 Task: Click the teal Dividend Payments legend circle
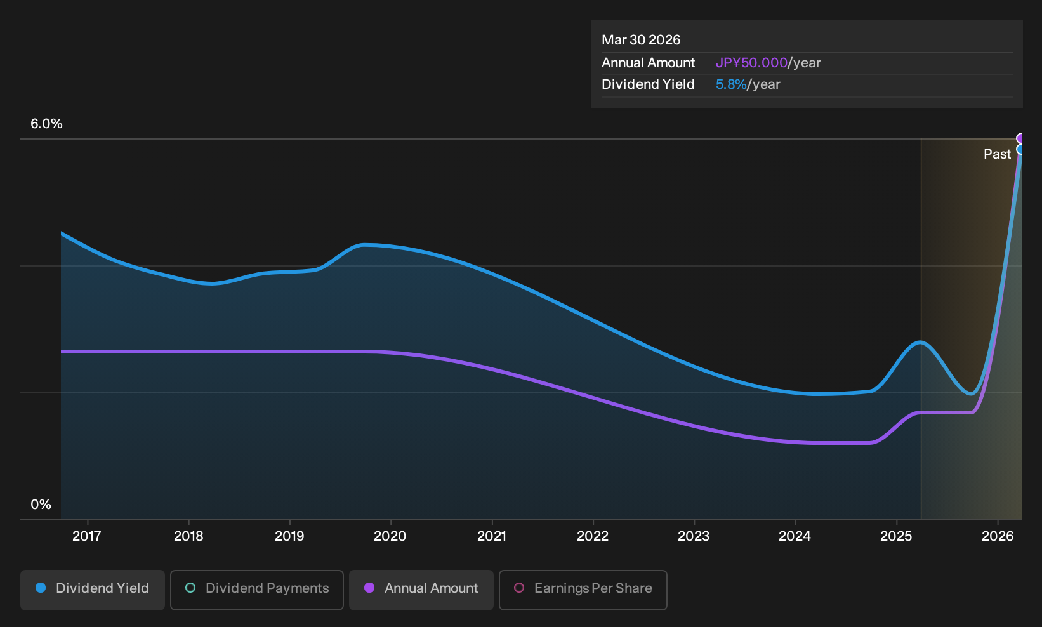pos(190,588)
